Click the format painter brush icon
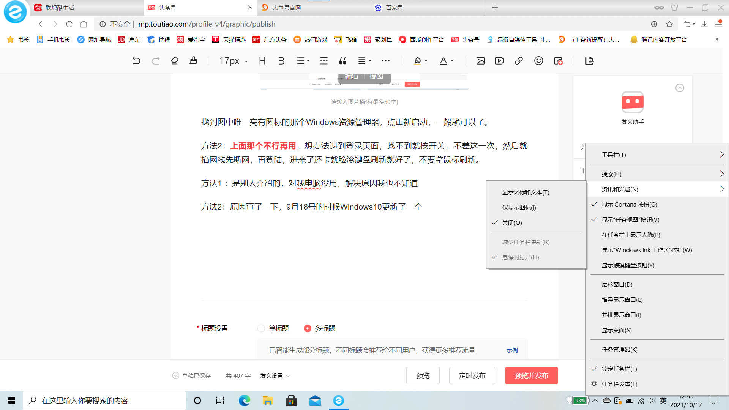 click(193, 61)
